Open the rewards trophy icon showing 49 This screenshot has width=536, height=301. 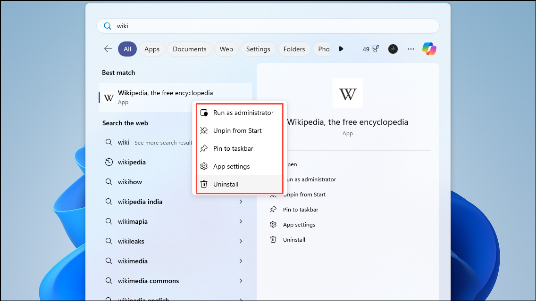370,49
